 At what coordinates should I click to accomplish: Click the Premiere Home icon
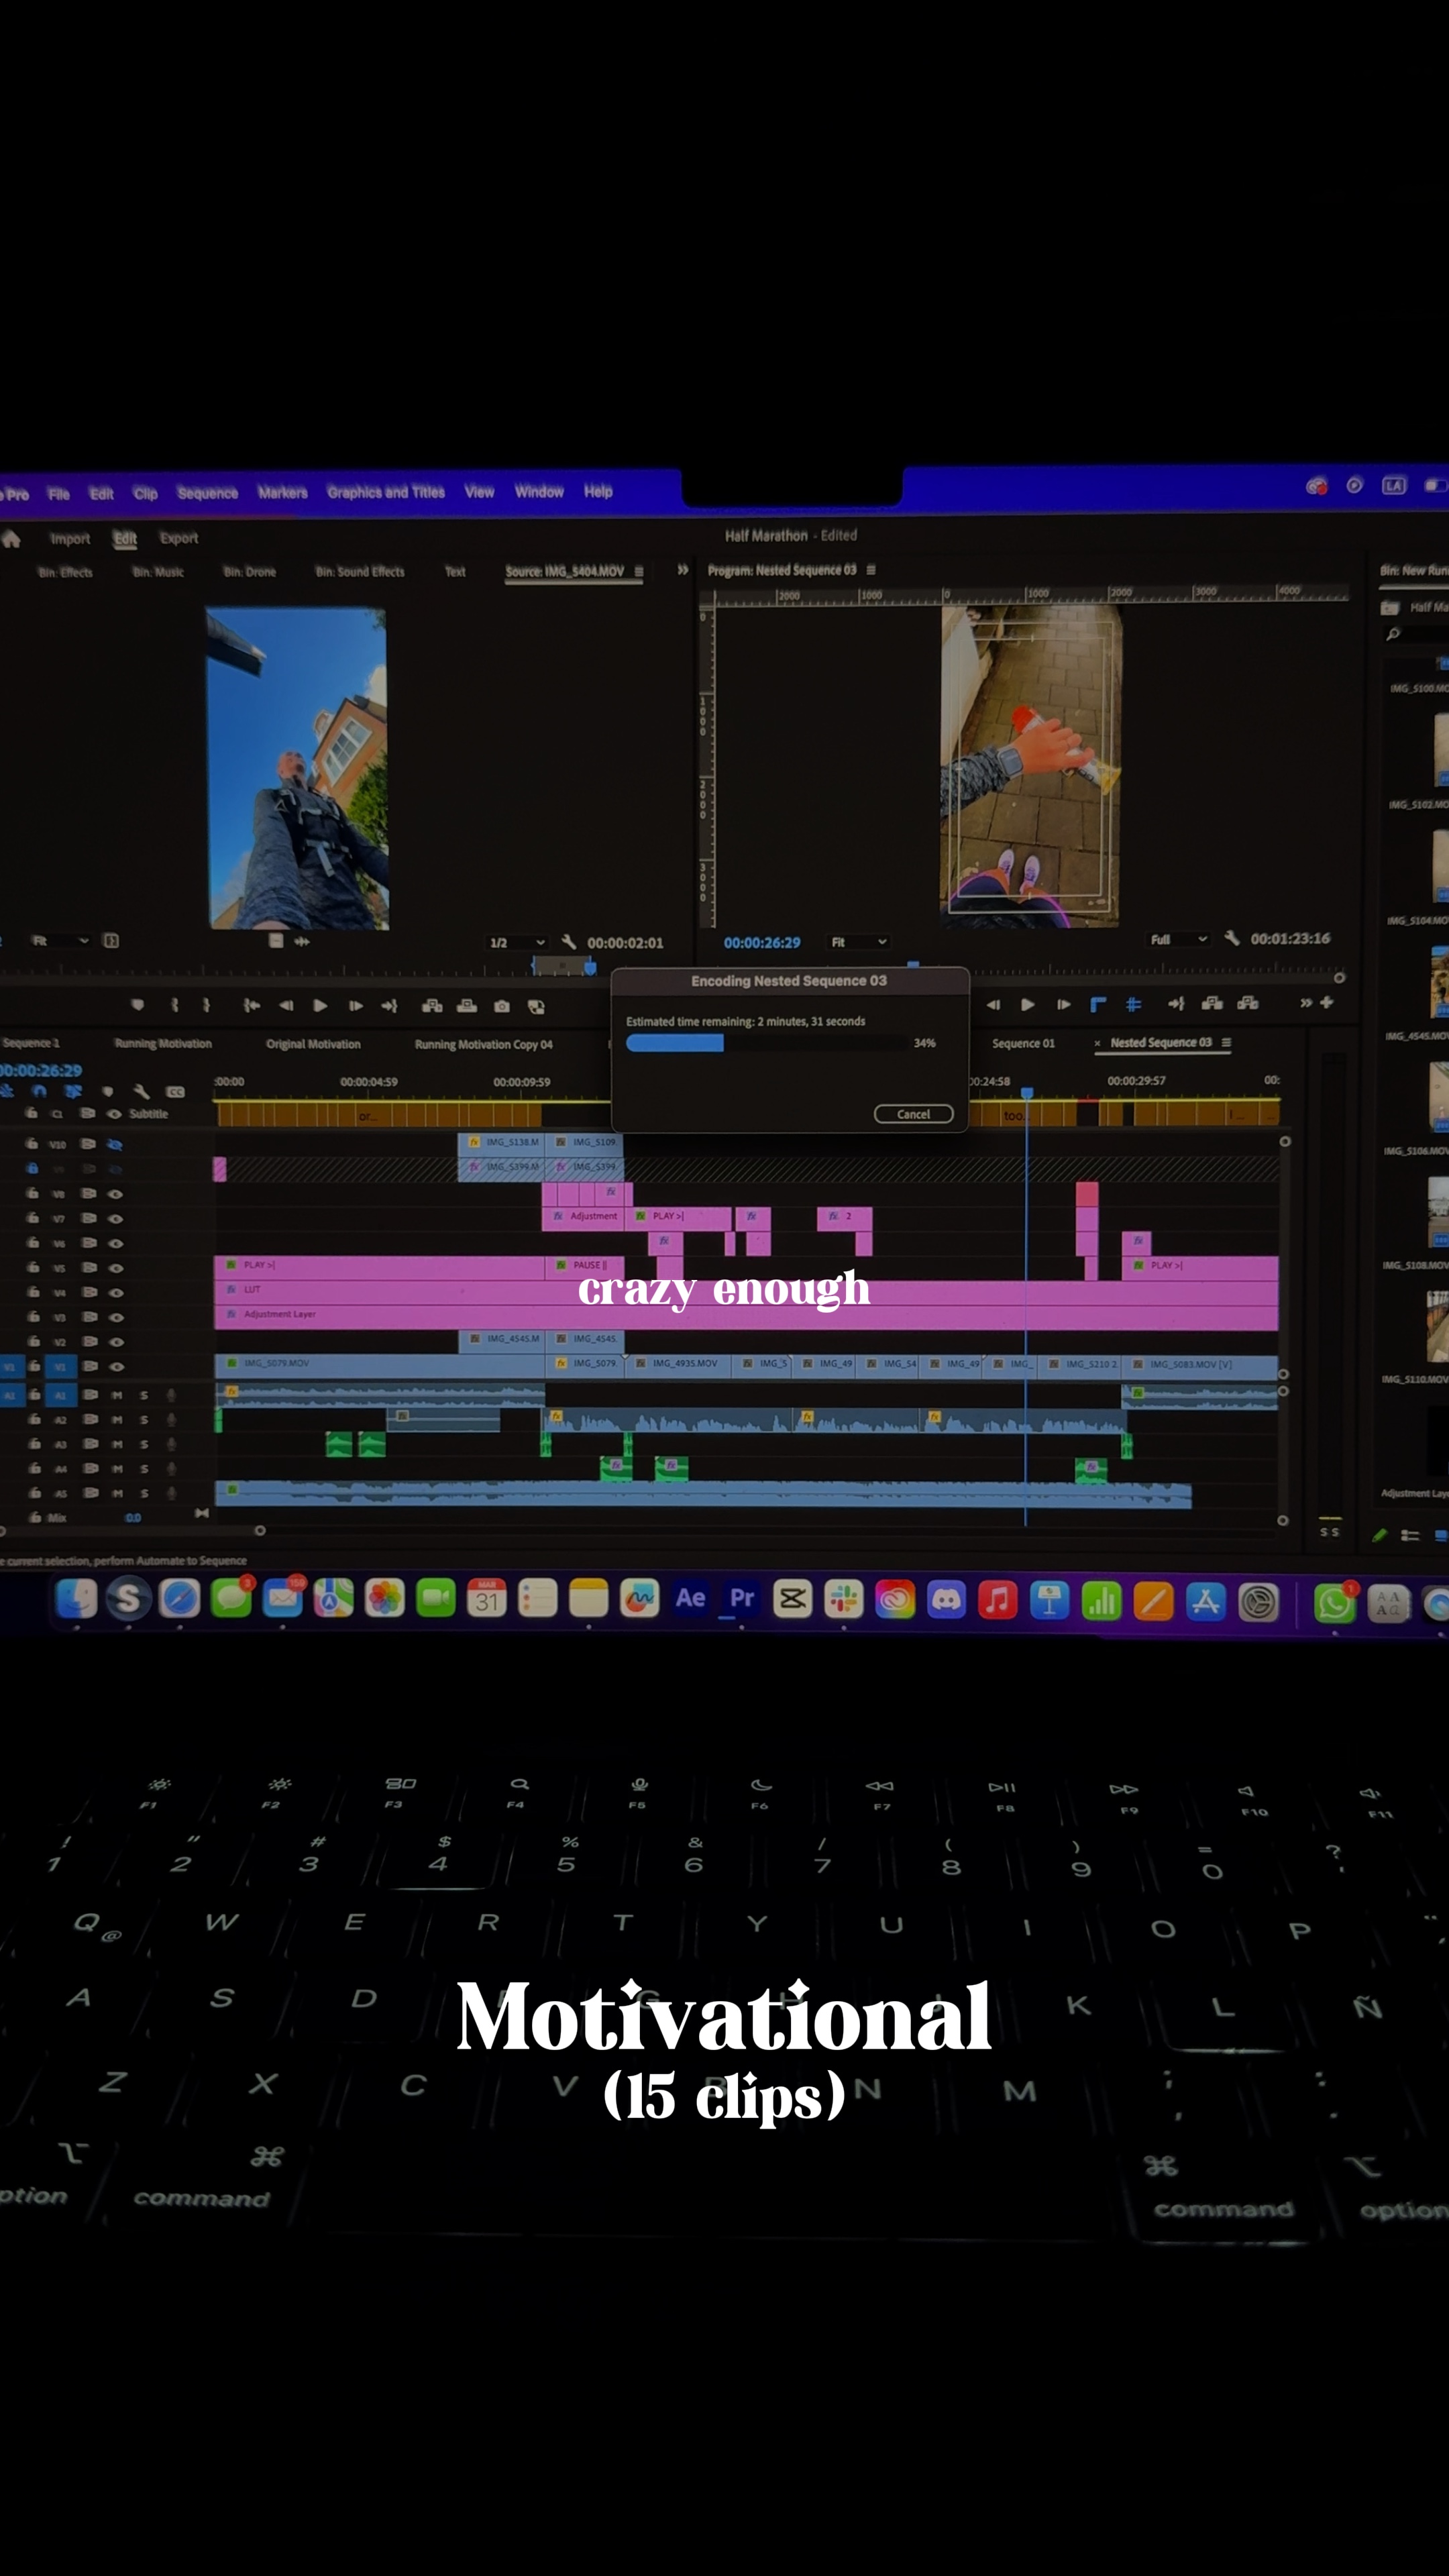click(x=12, y=538)
